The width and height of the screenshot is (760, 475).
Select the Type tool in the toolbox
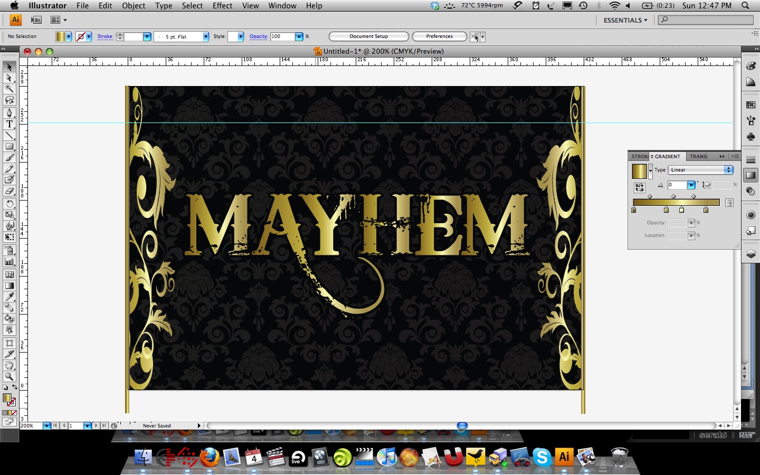coord(9,124)
